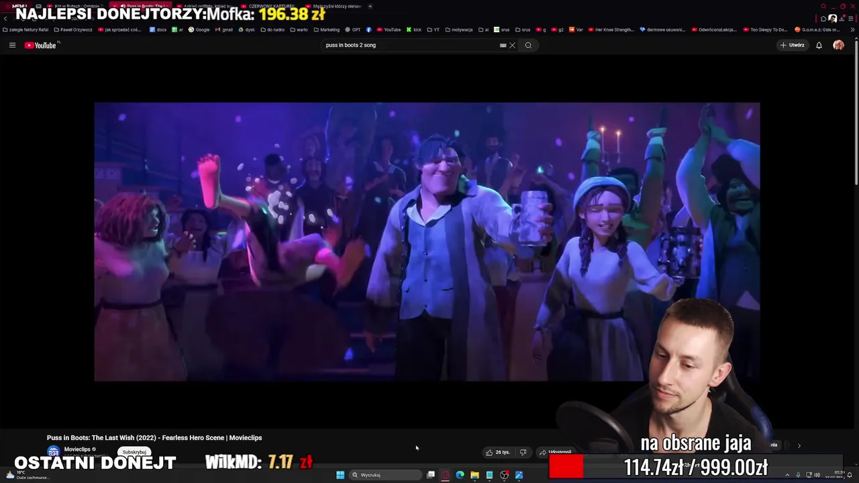Open Microsoft Edge from taskbar

coord(460,475)
